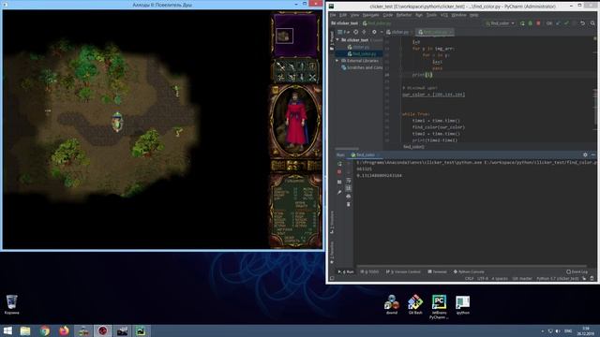Open CRLF line separator selector in status bar
Screen dimensions: 600x337
point(469,279)
